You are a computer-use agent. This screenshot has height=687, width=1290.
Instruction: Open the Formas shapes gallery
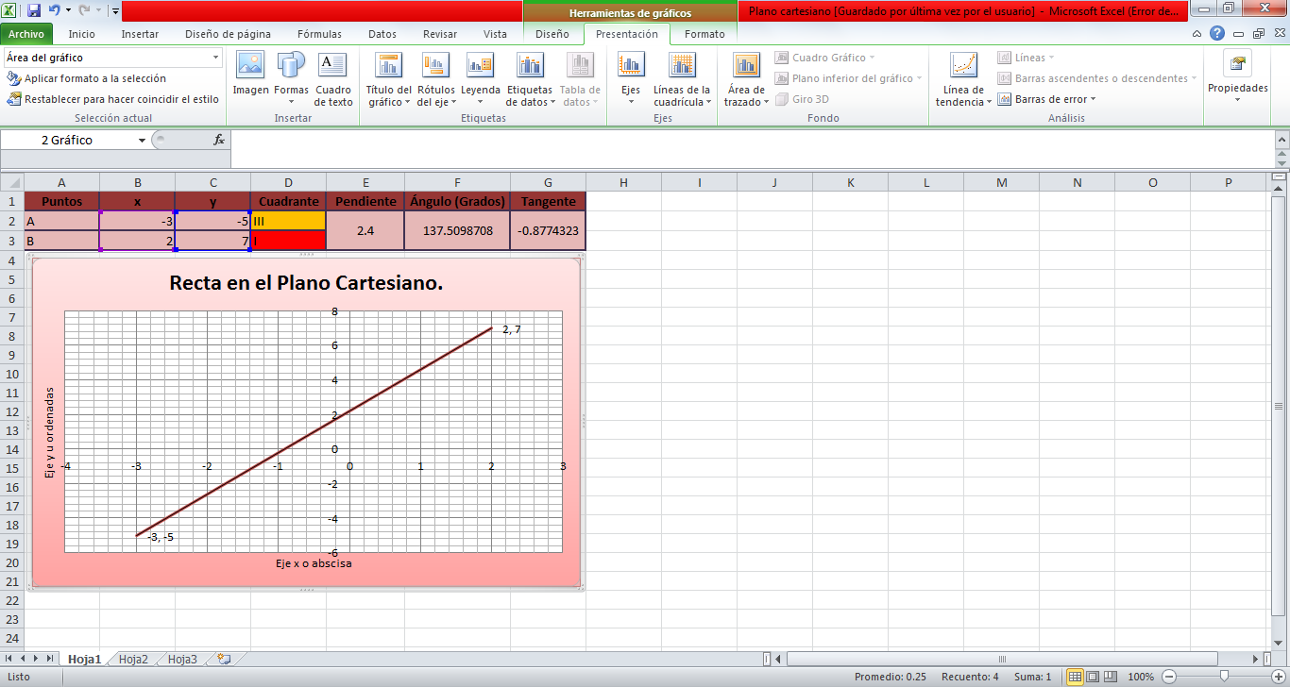(x=291, y=79)
